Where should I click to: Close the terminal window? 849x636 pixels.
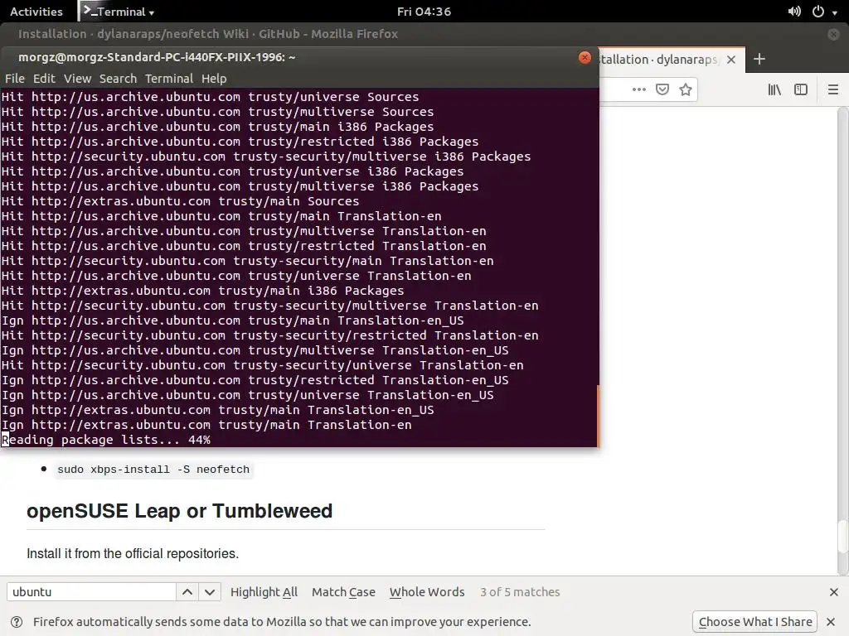click(585, 57)
